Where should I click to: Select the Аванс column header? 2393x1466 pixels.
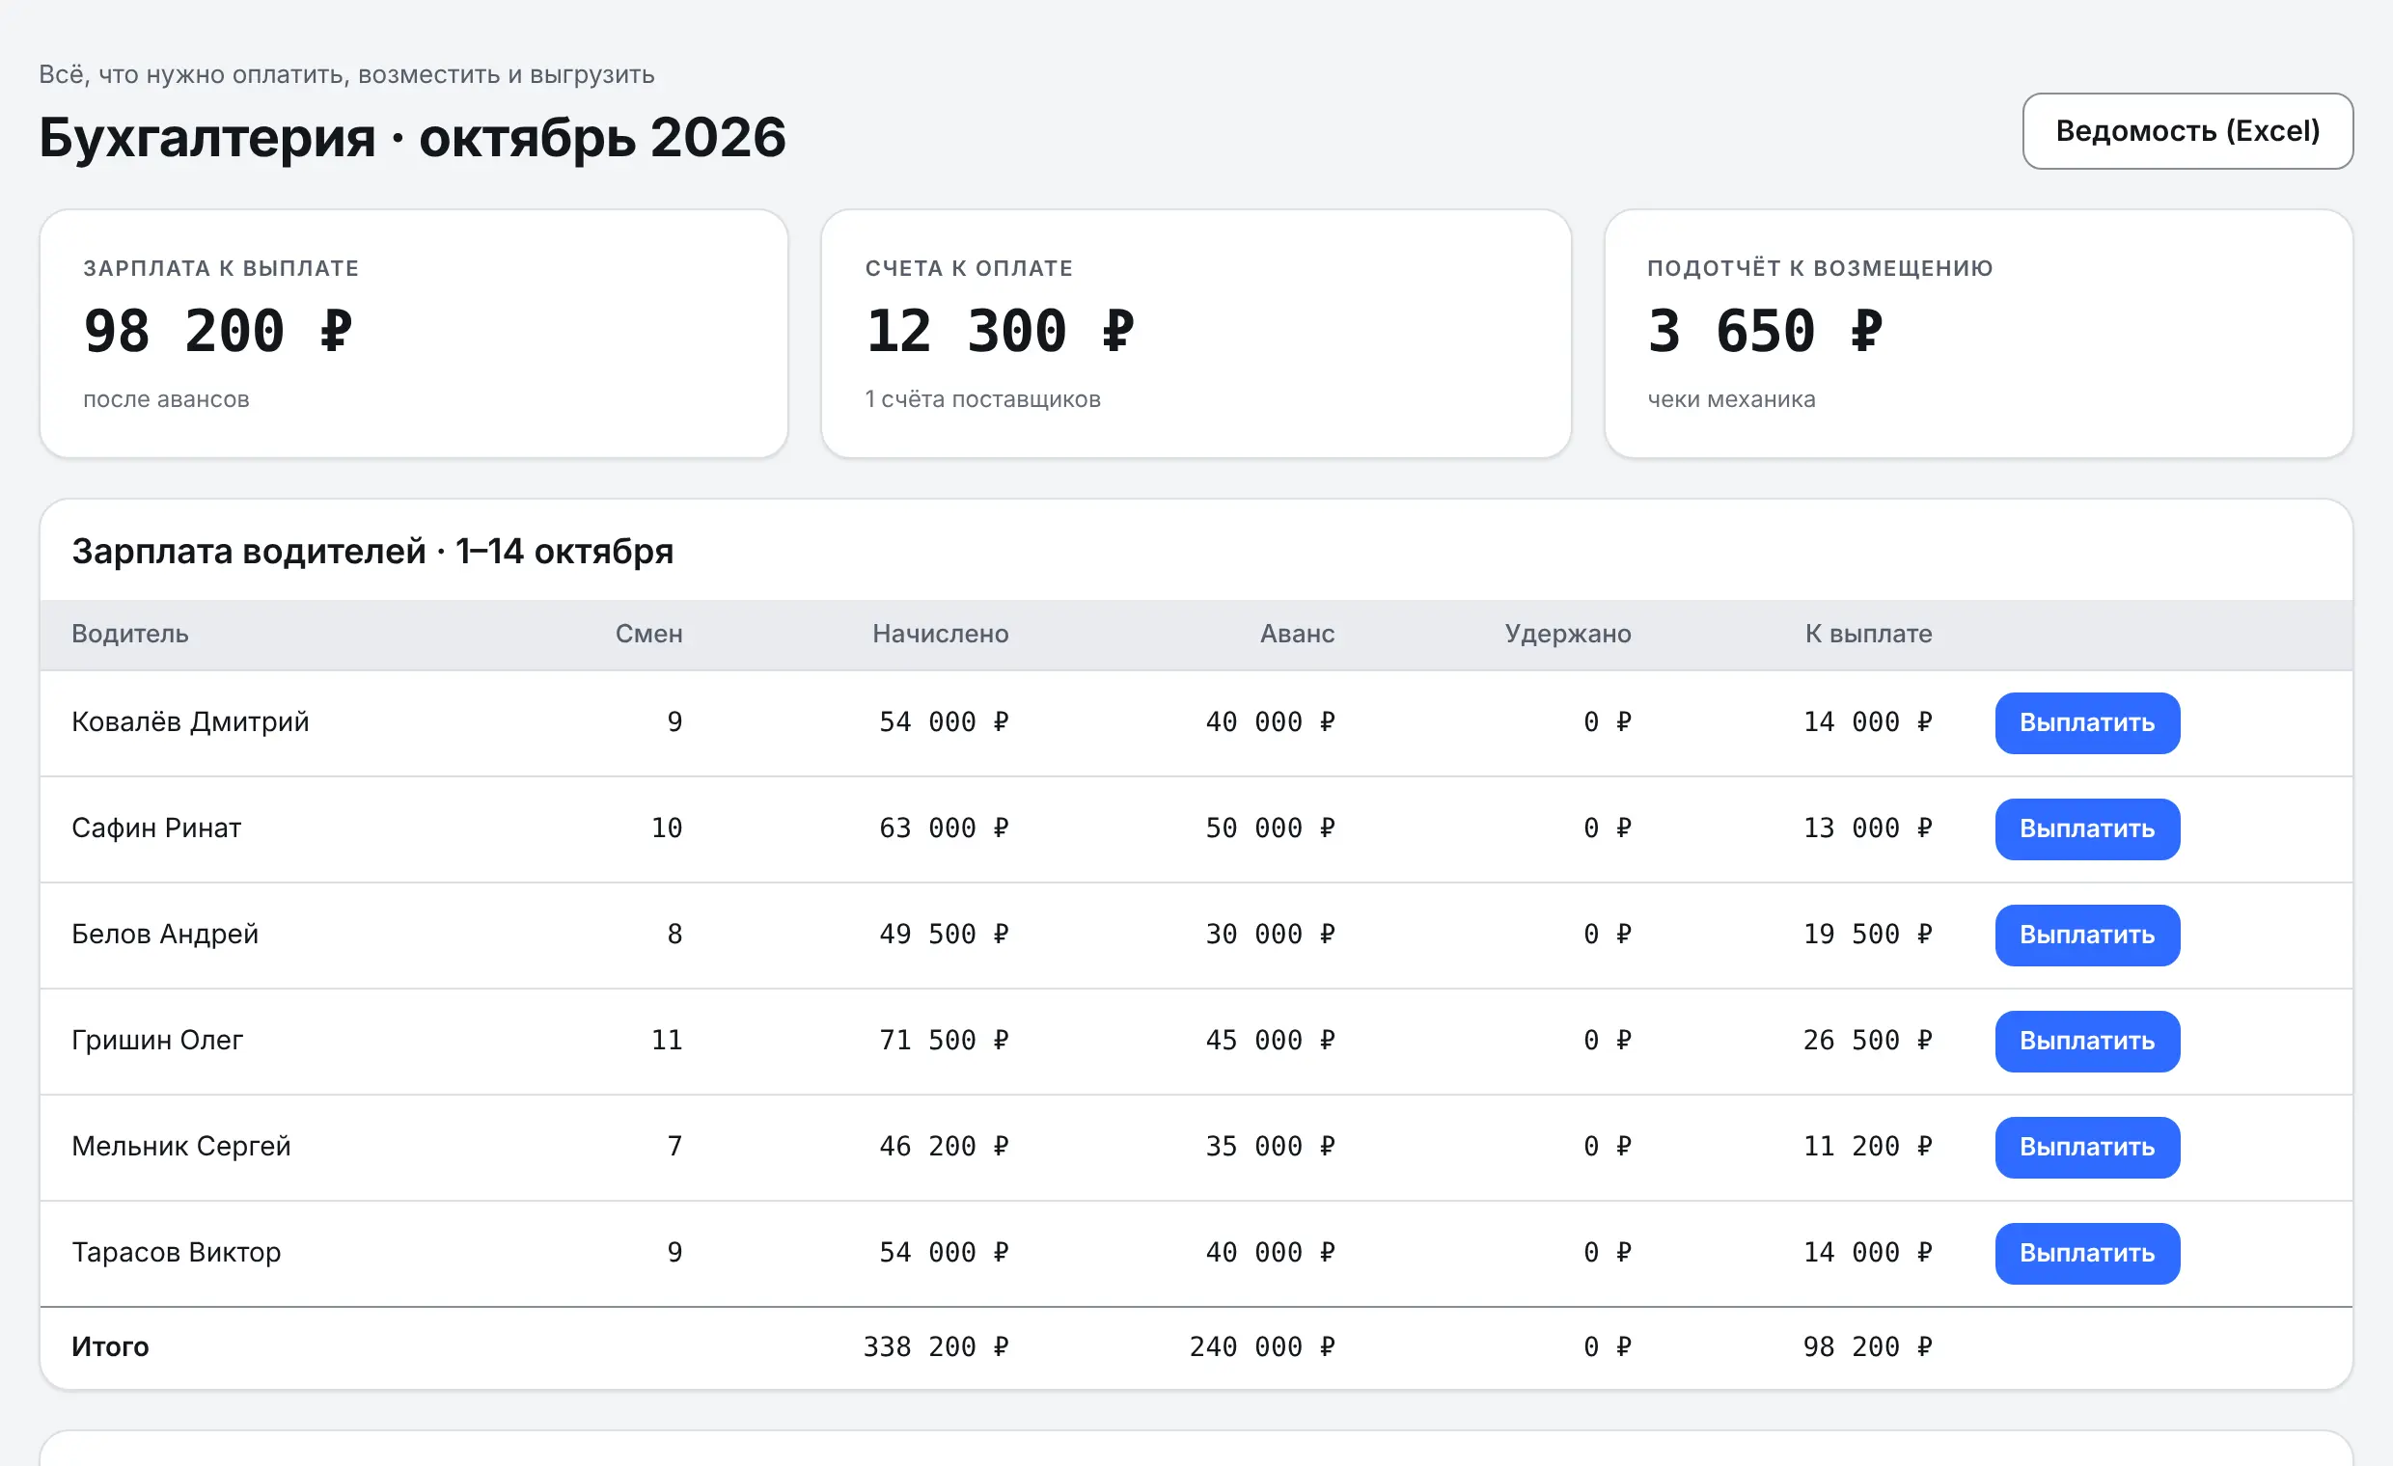point(1297,634)
